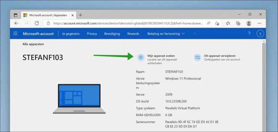The image size is (278, 132).
Task: Click the laptop device image
Action: coord(79,99)
